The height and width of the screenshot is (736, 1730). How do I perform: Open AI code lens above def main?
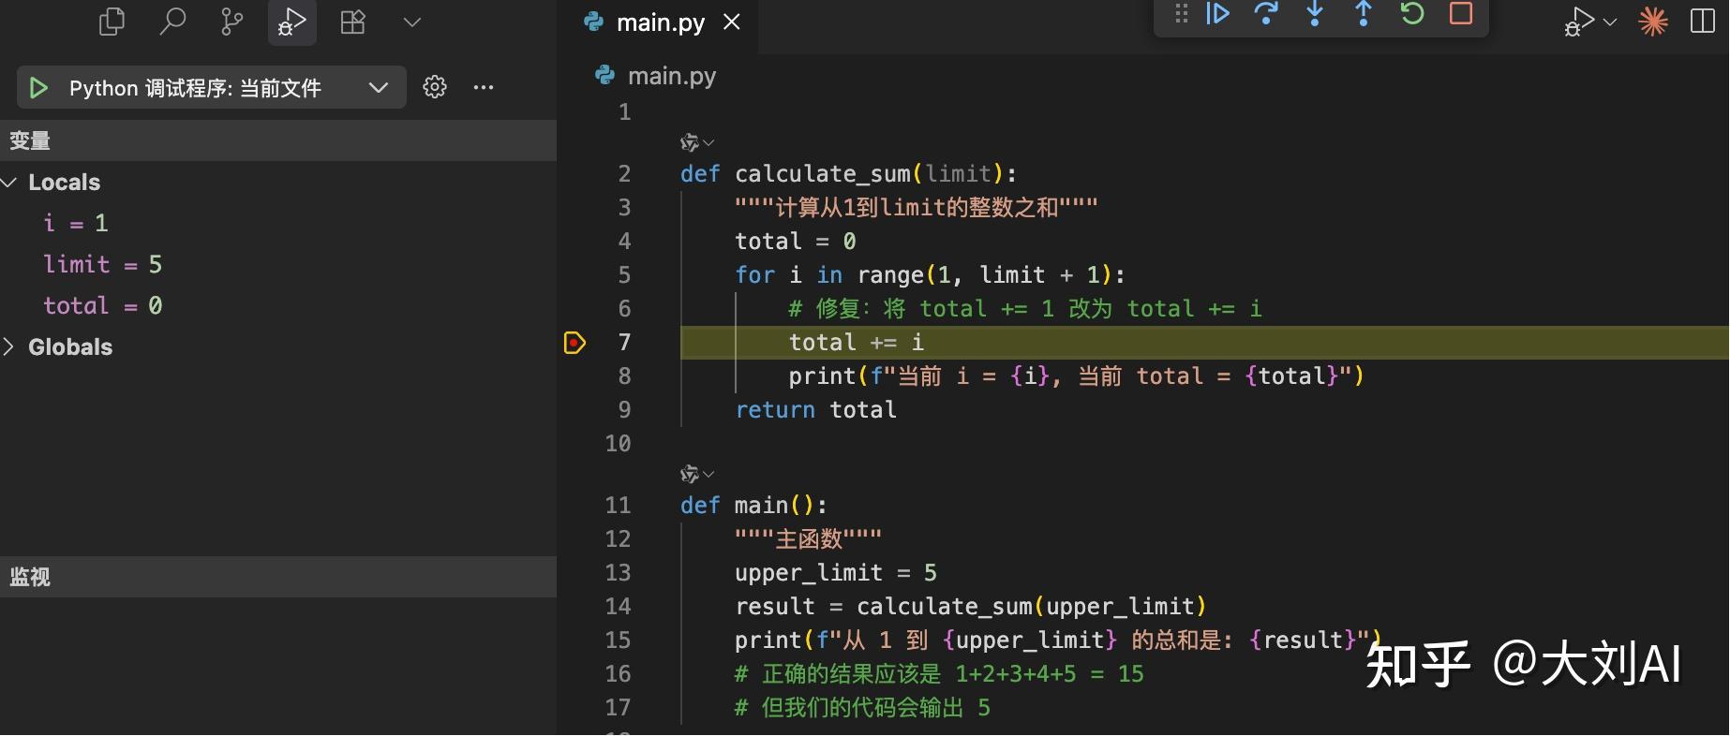tap(696, 474)
